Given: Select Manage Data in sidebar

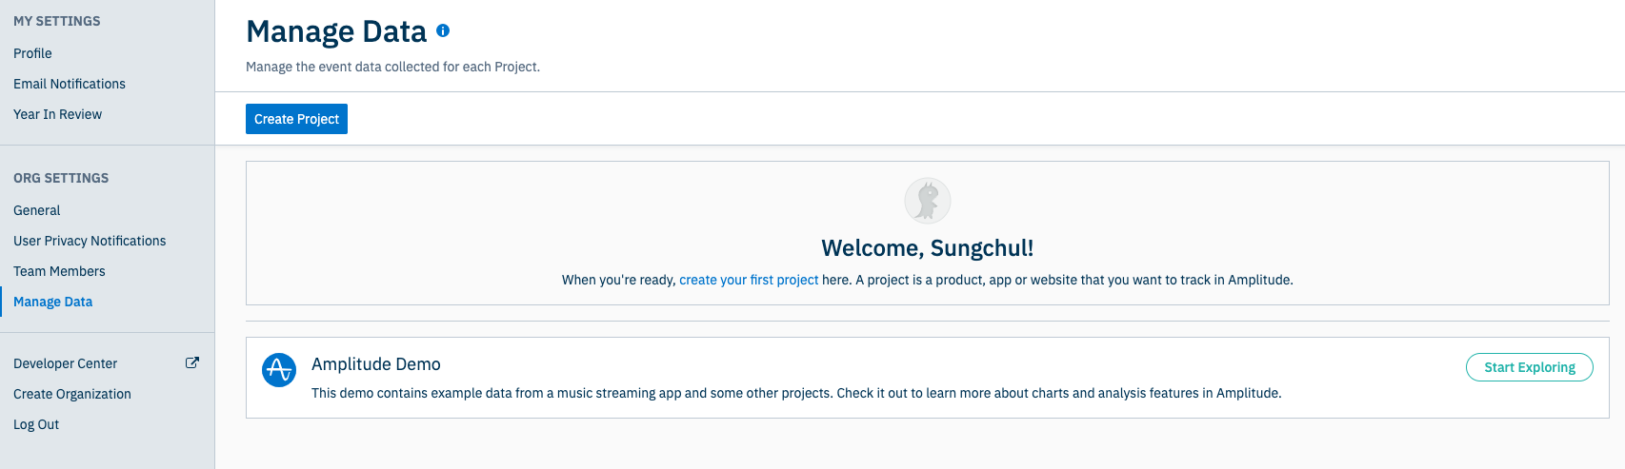Looking at the screenshot, I should point(53,302).
